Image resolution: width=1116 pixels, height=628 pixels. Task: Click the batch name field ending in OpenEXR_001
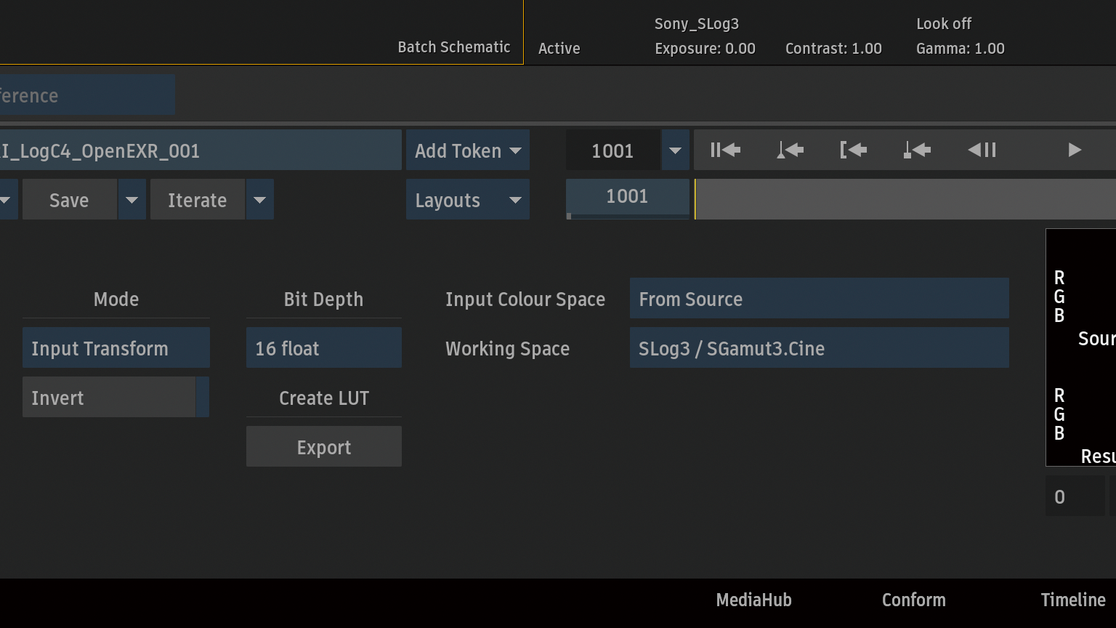tap(200, 150)
